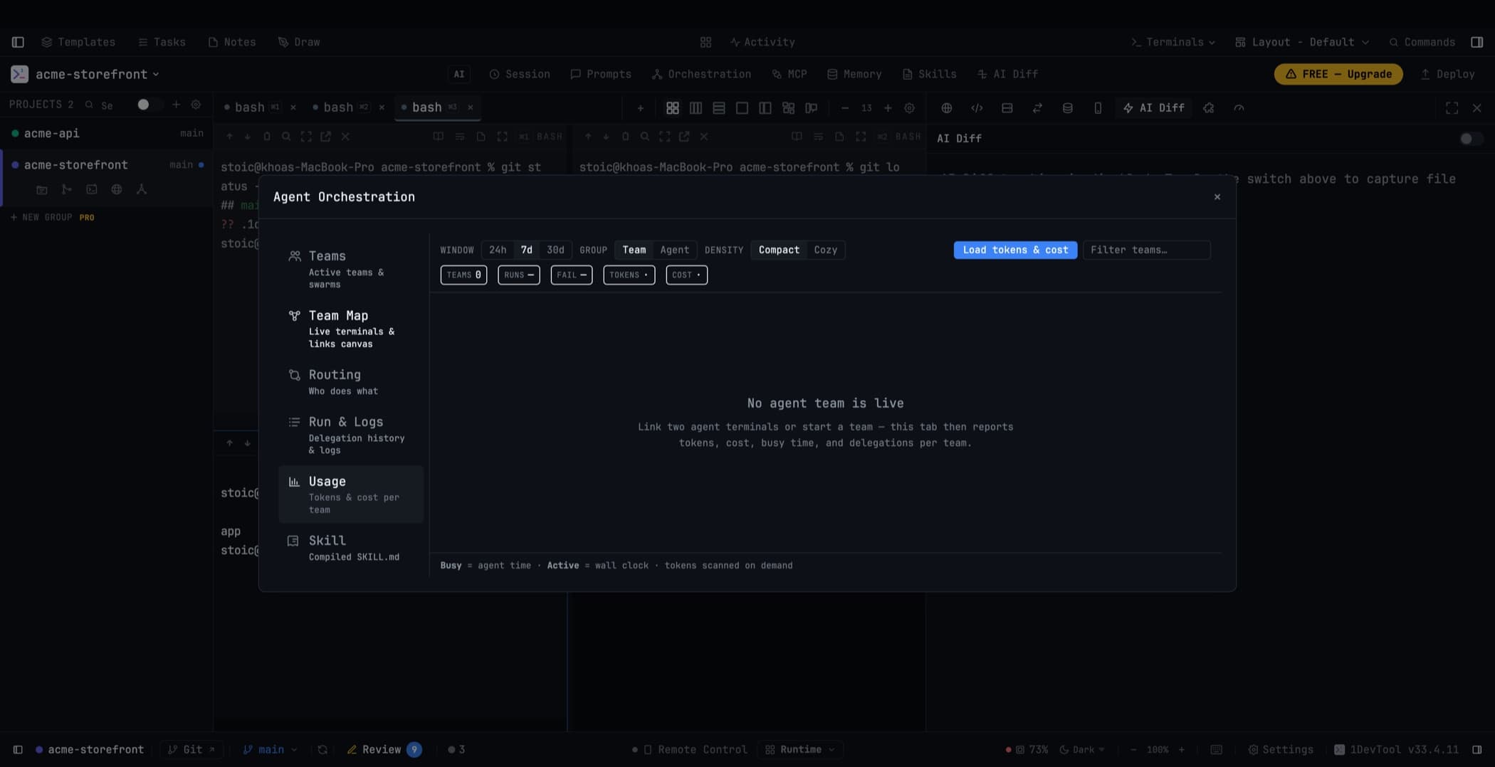The height and width of the screenshot is (767, 1495).
Task: Open project settings gear in Projects header
Action: pos(196,105)
